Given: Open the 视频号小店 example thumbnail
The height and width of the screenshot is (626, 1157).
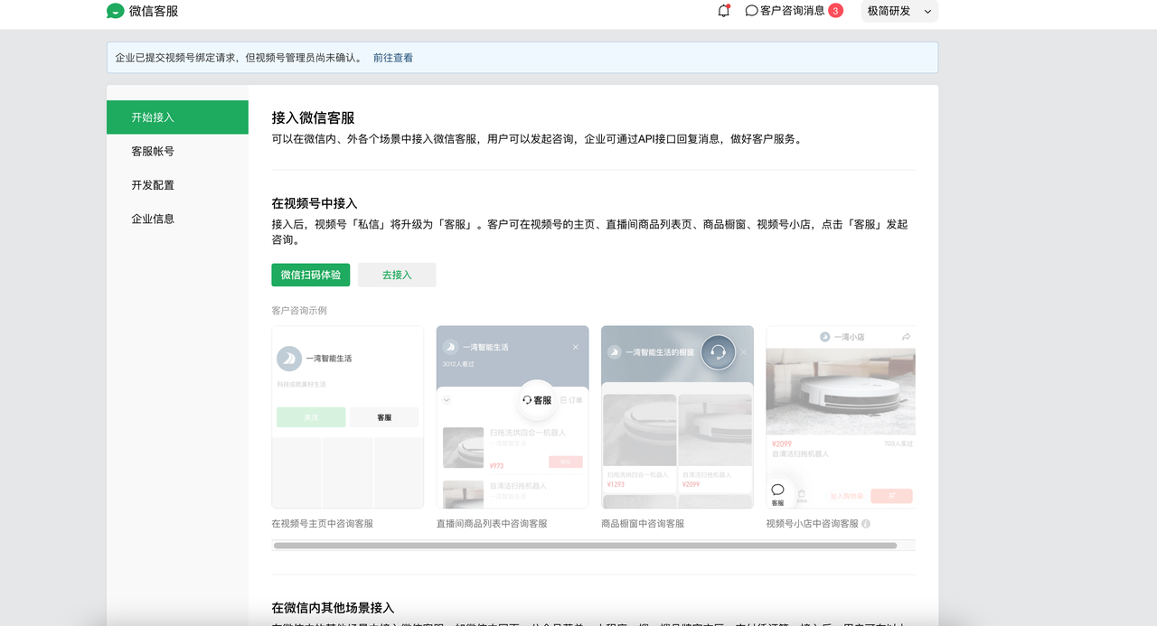Looking at the screenshot, I should pos(841,417).
